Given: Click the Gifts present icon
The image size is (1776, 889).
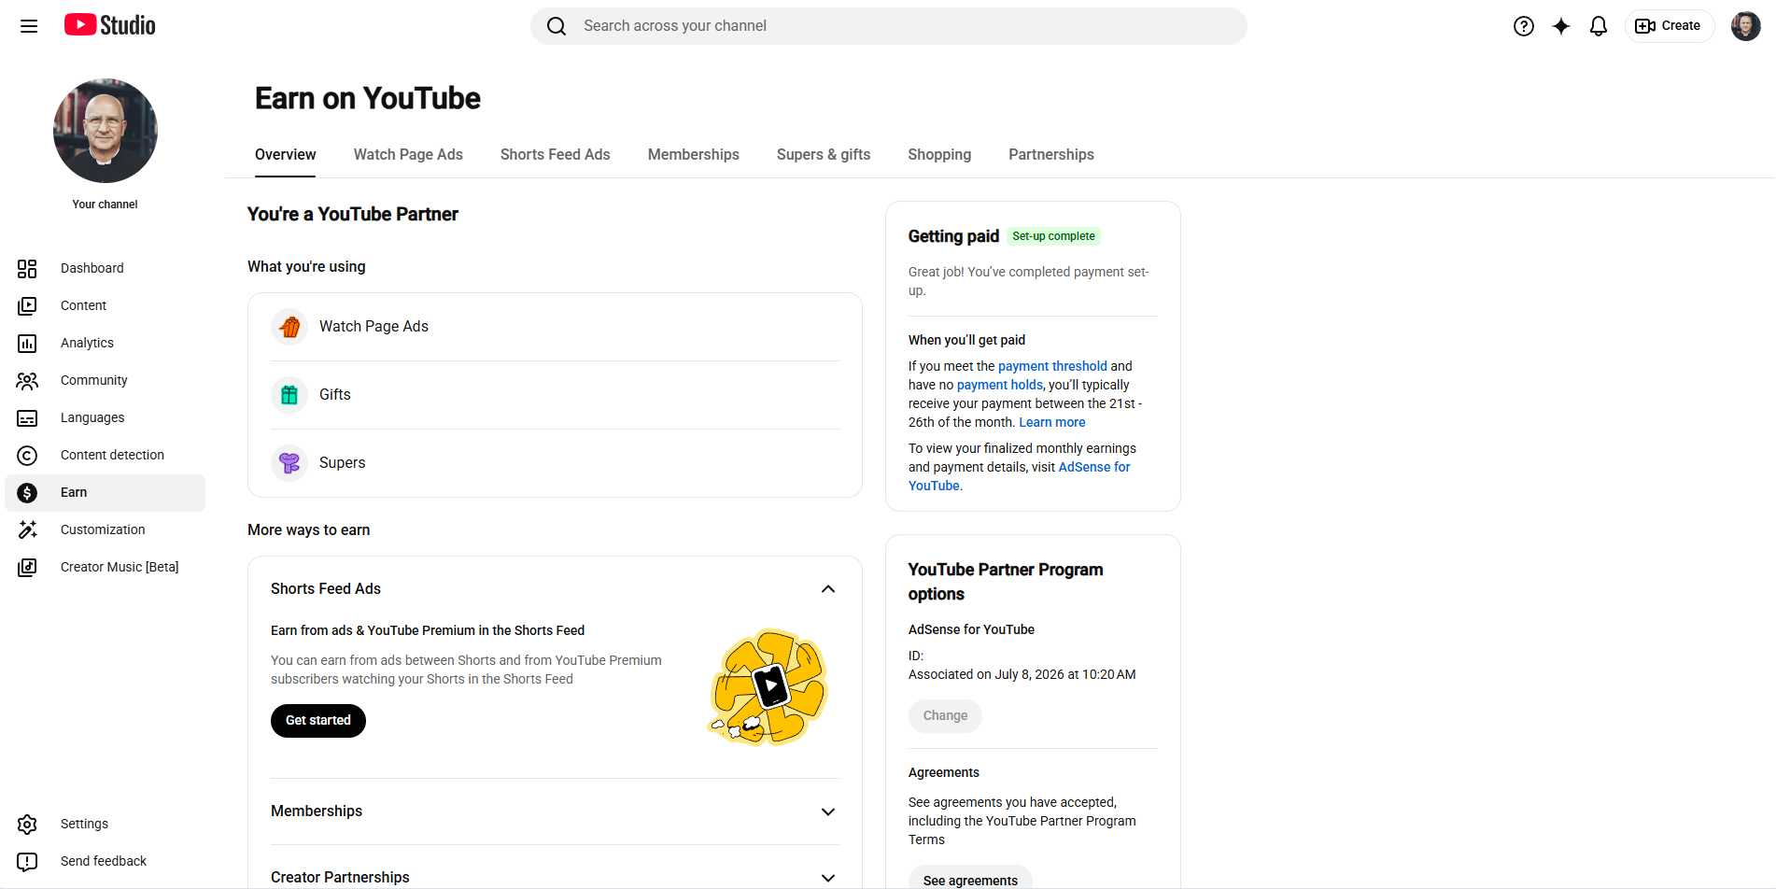Looking at the screenshot, I should pyautogui.click(x=289, y=395).
